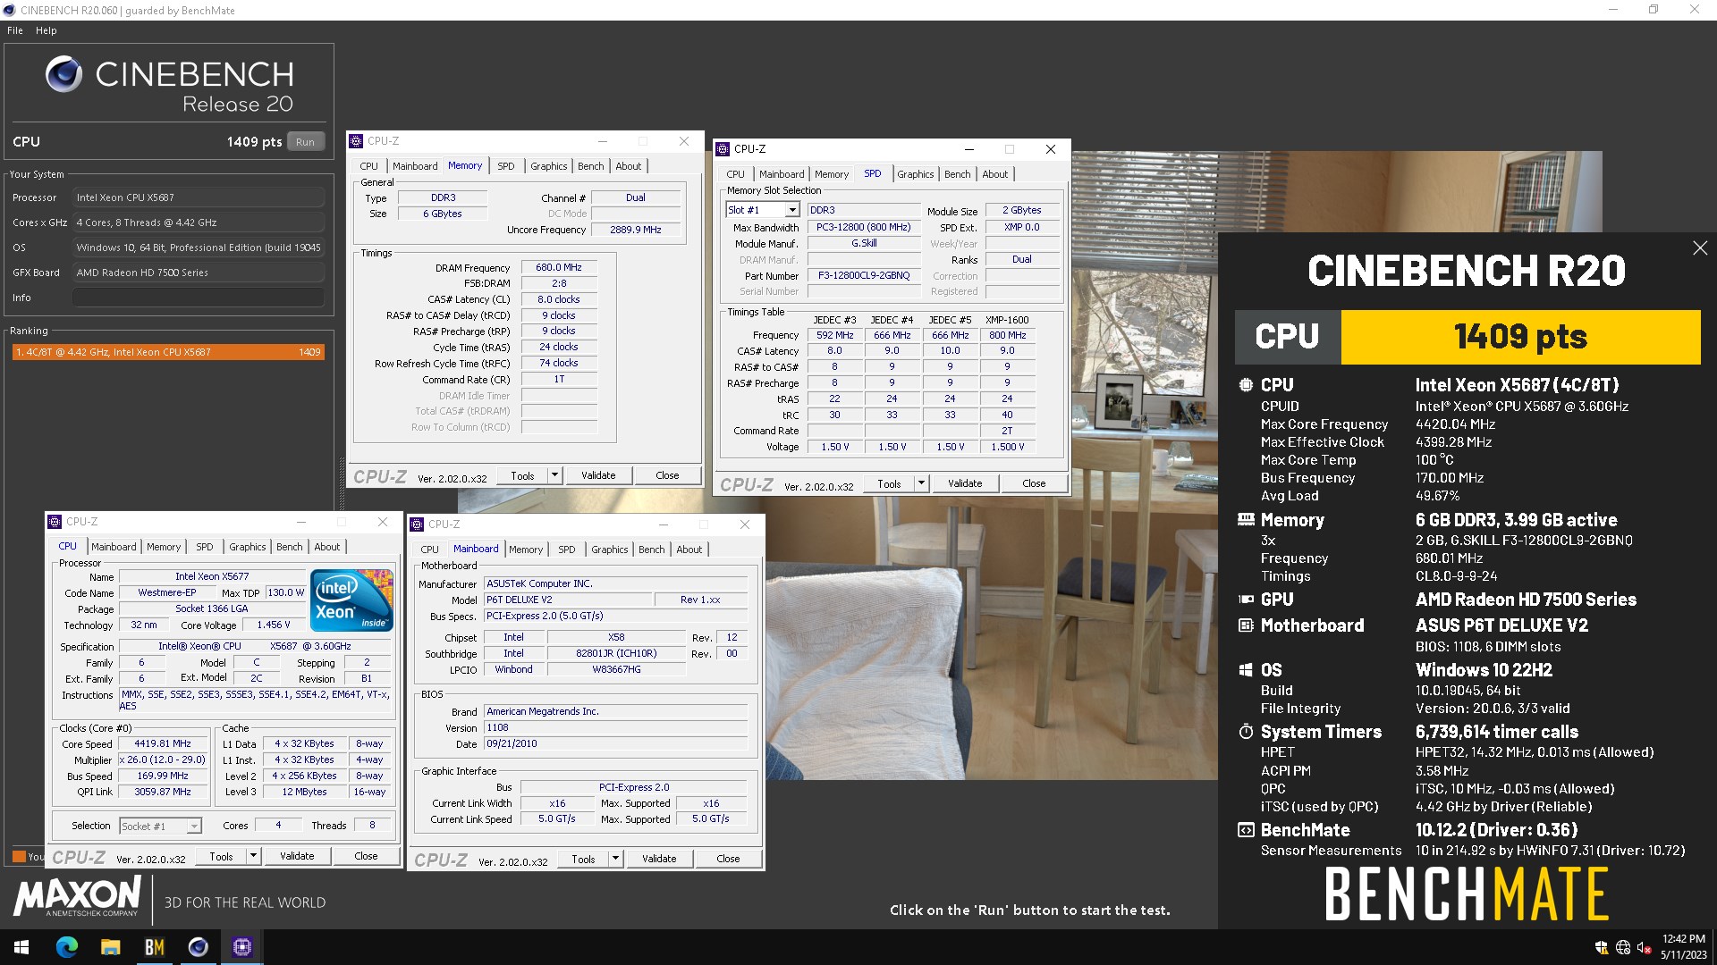Expand Tools arrow in CPU tab window
The height and width of the screenshot is (965, 1717).
click(253, 856)
